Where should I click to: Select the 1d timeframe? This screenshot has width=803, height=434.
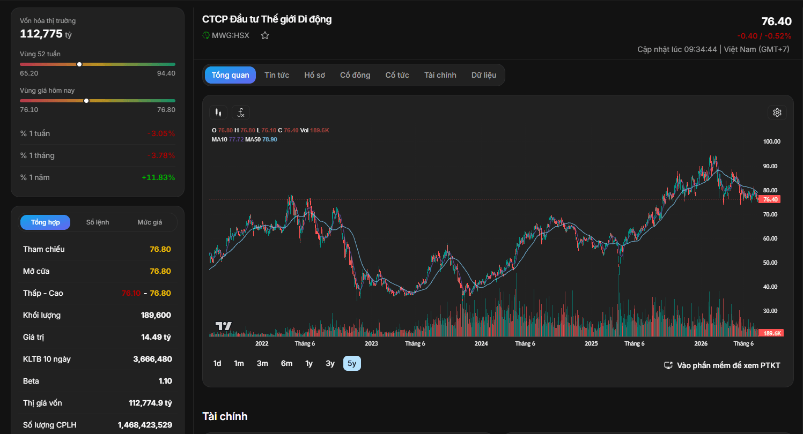tap(217, 363)
